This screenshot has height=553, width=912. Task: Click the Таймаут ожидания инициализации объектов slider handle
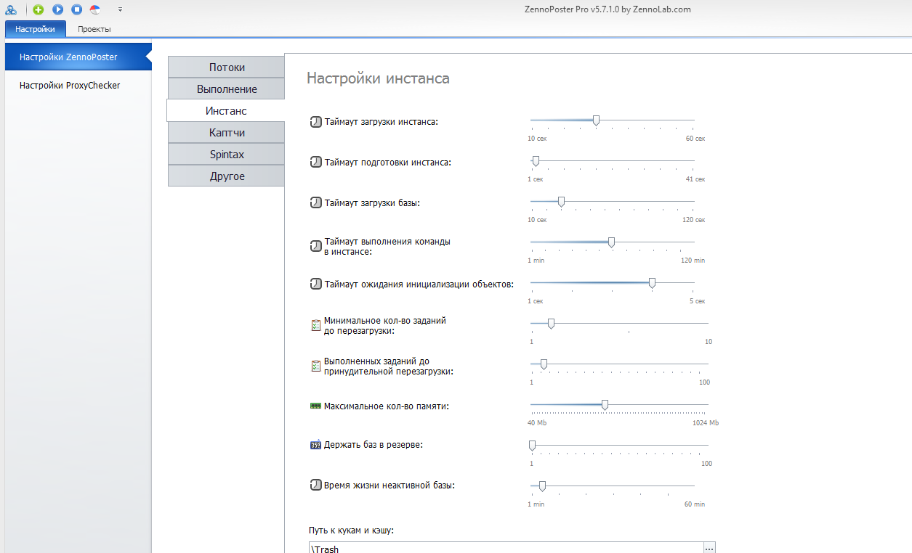[652, 283]
